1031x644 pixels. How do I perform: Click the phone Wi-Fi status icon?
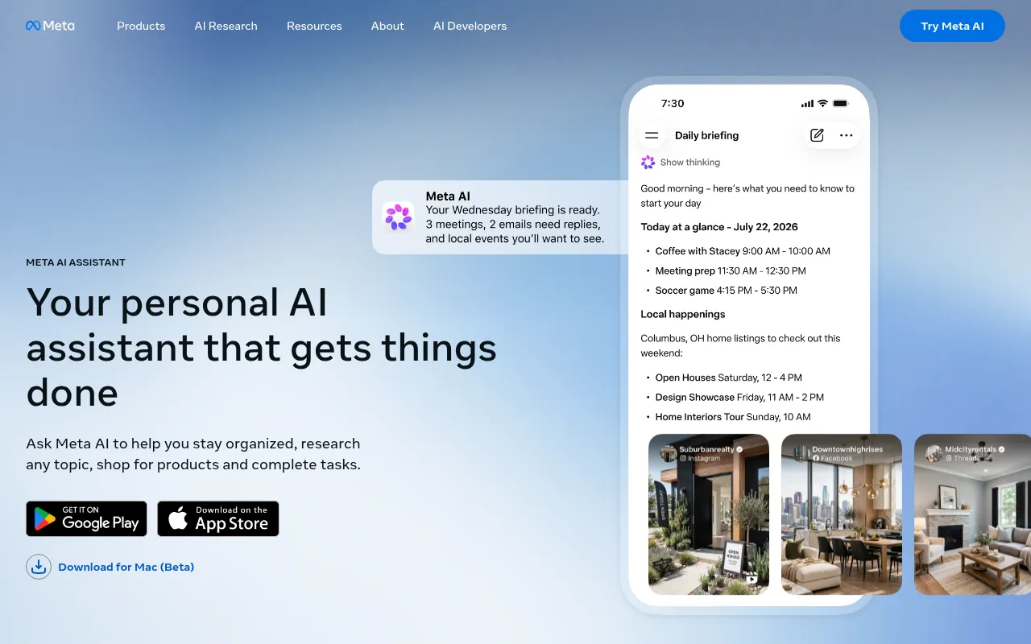[x=822, y=103]
